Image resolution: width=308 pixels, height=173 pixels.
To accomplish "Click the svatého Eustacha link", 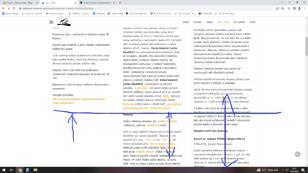I will 167,121.
